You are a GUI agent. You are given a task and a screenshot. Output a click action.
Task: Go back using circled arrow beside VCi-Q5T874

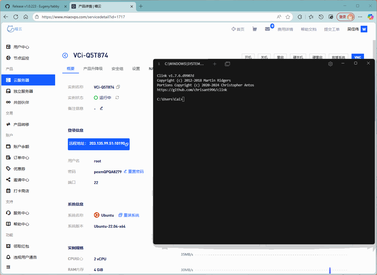click(65, 56)
